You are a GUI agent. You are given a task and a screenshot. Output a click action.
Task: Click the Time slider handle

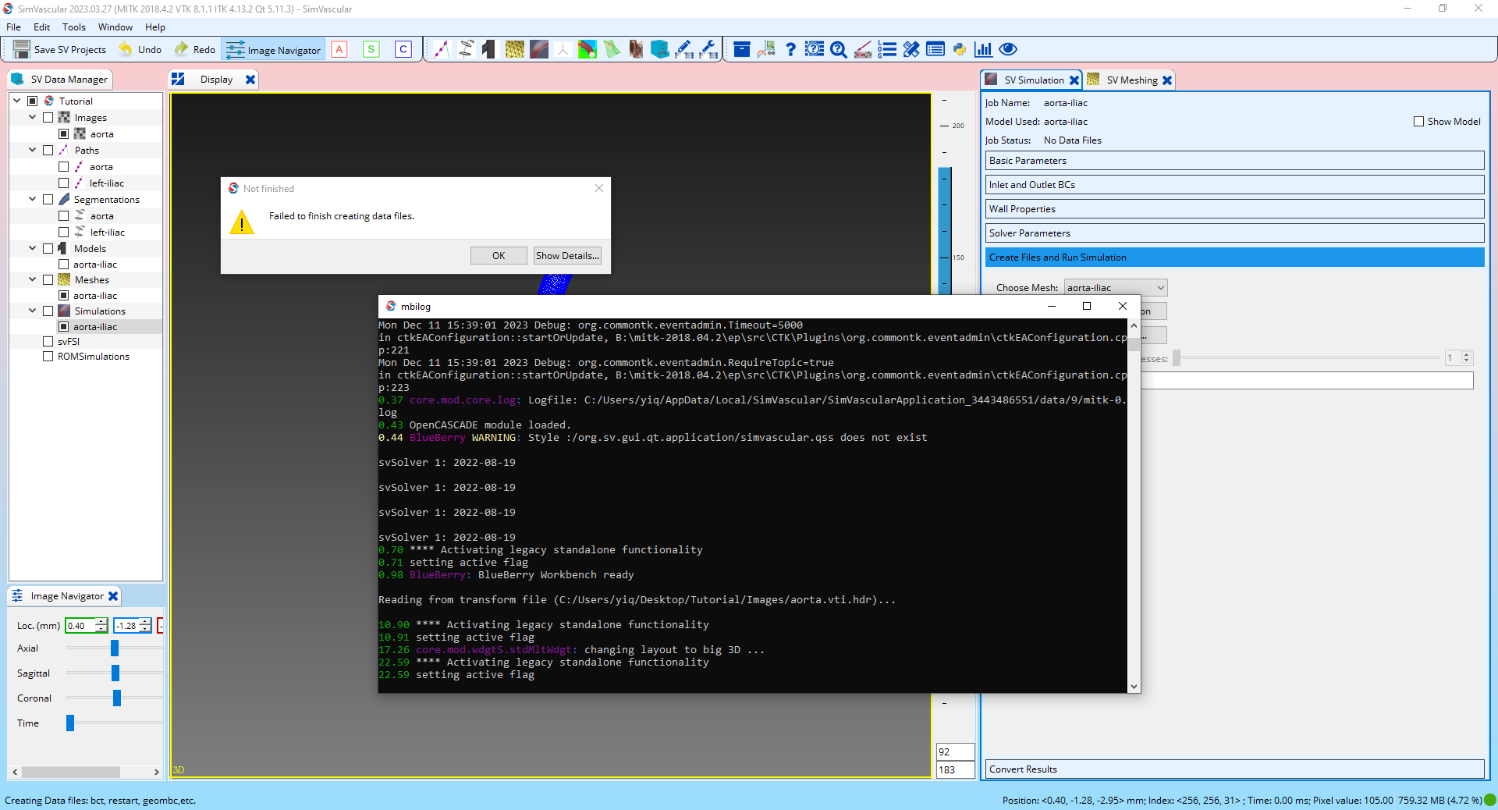point(70,723)
